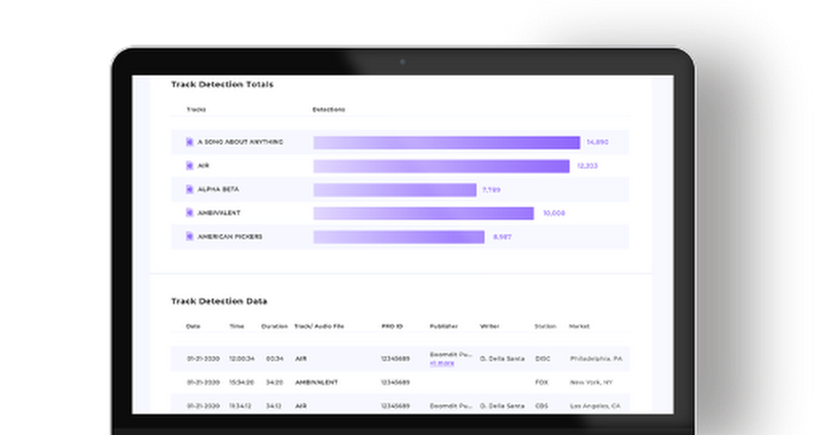Click the AMERICAN PICKERS track icon
This screenshot has width=828, height=435.
189,237
